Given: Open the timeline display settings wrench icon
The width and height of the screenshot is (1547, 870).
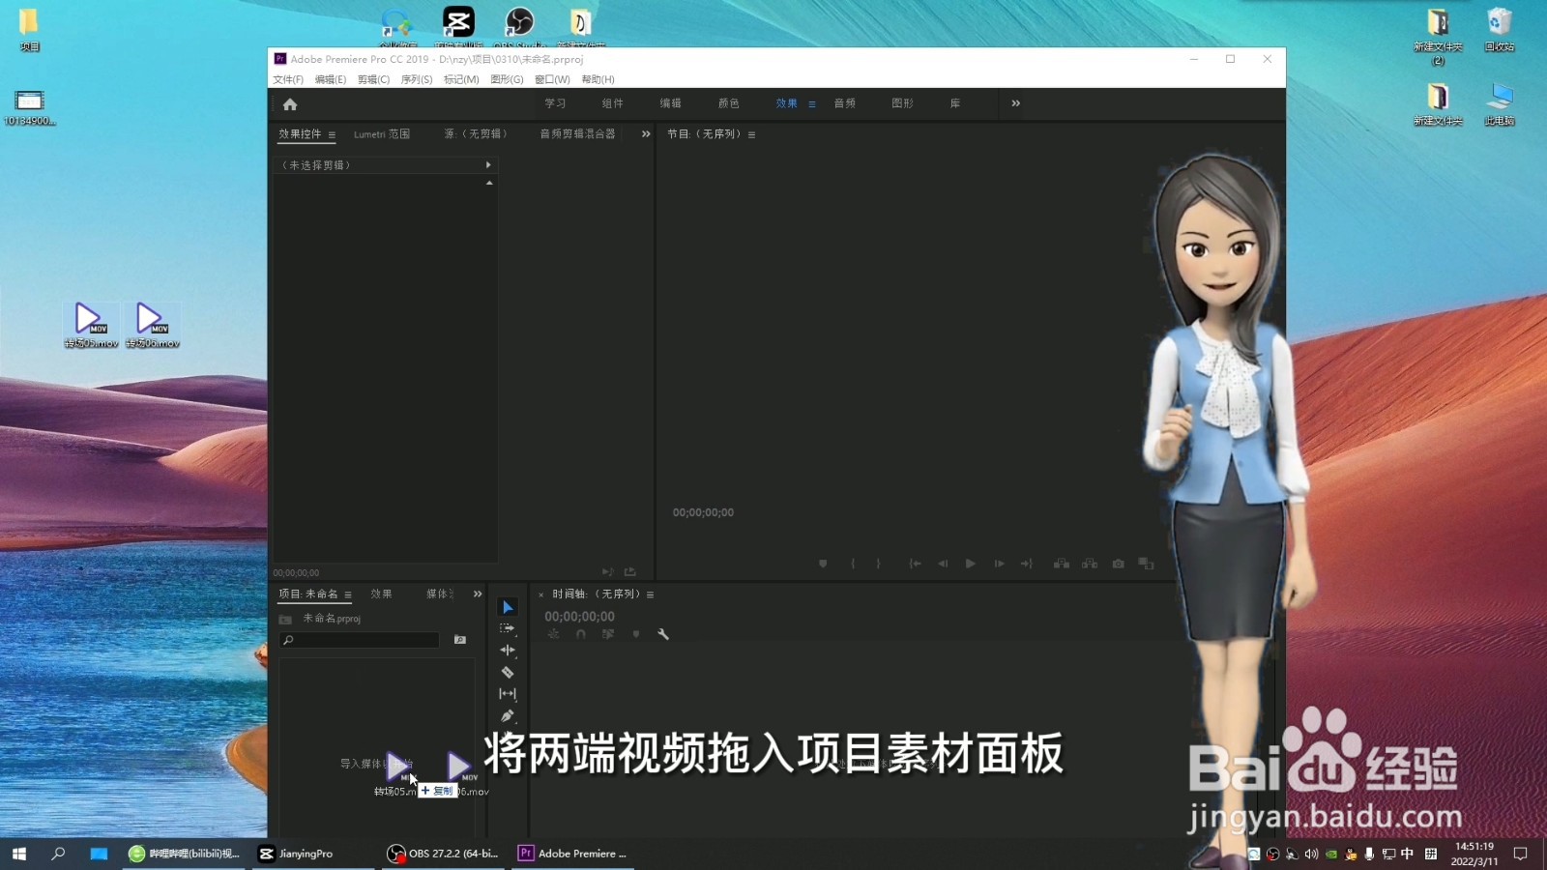Looking at the screenshot, I should 663,633.
